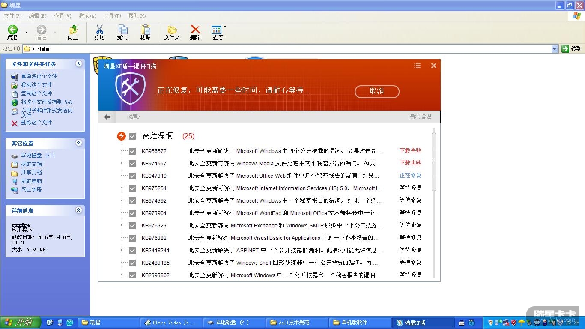Click 将这个文件发布到 Web link
Viewport: 585px width, 329px height.
[x=47, y=102]
